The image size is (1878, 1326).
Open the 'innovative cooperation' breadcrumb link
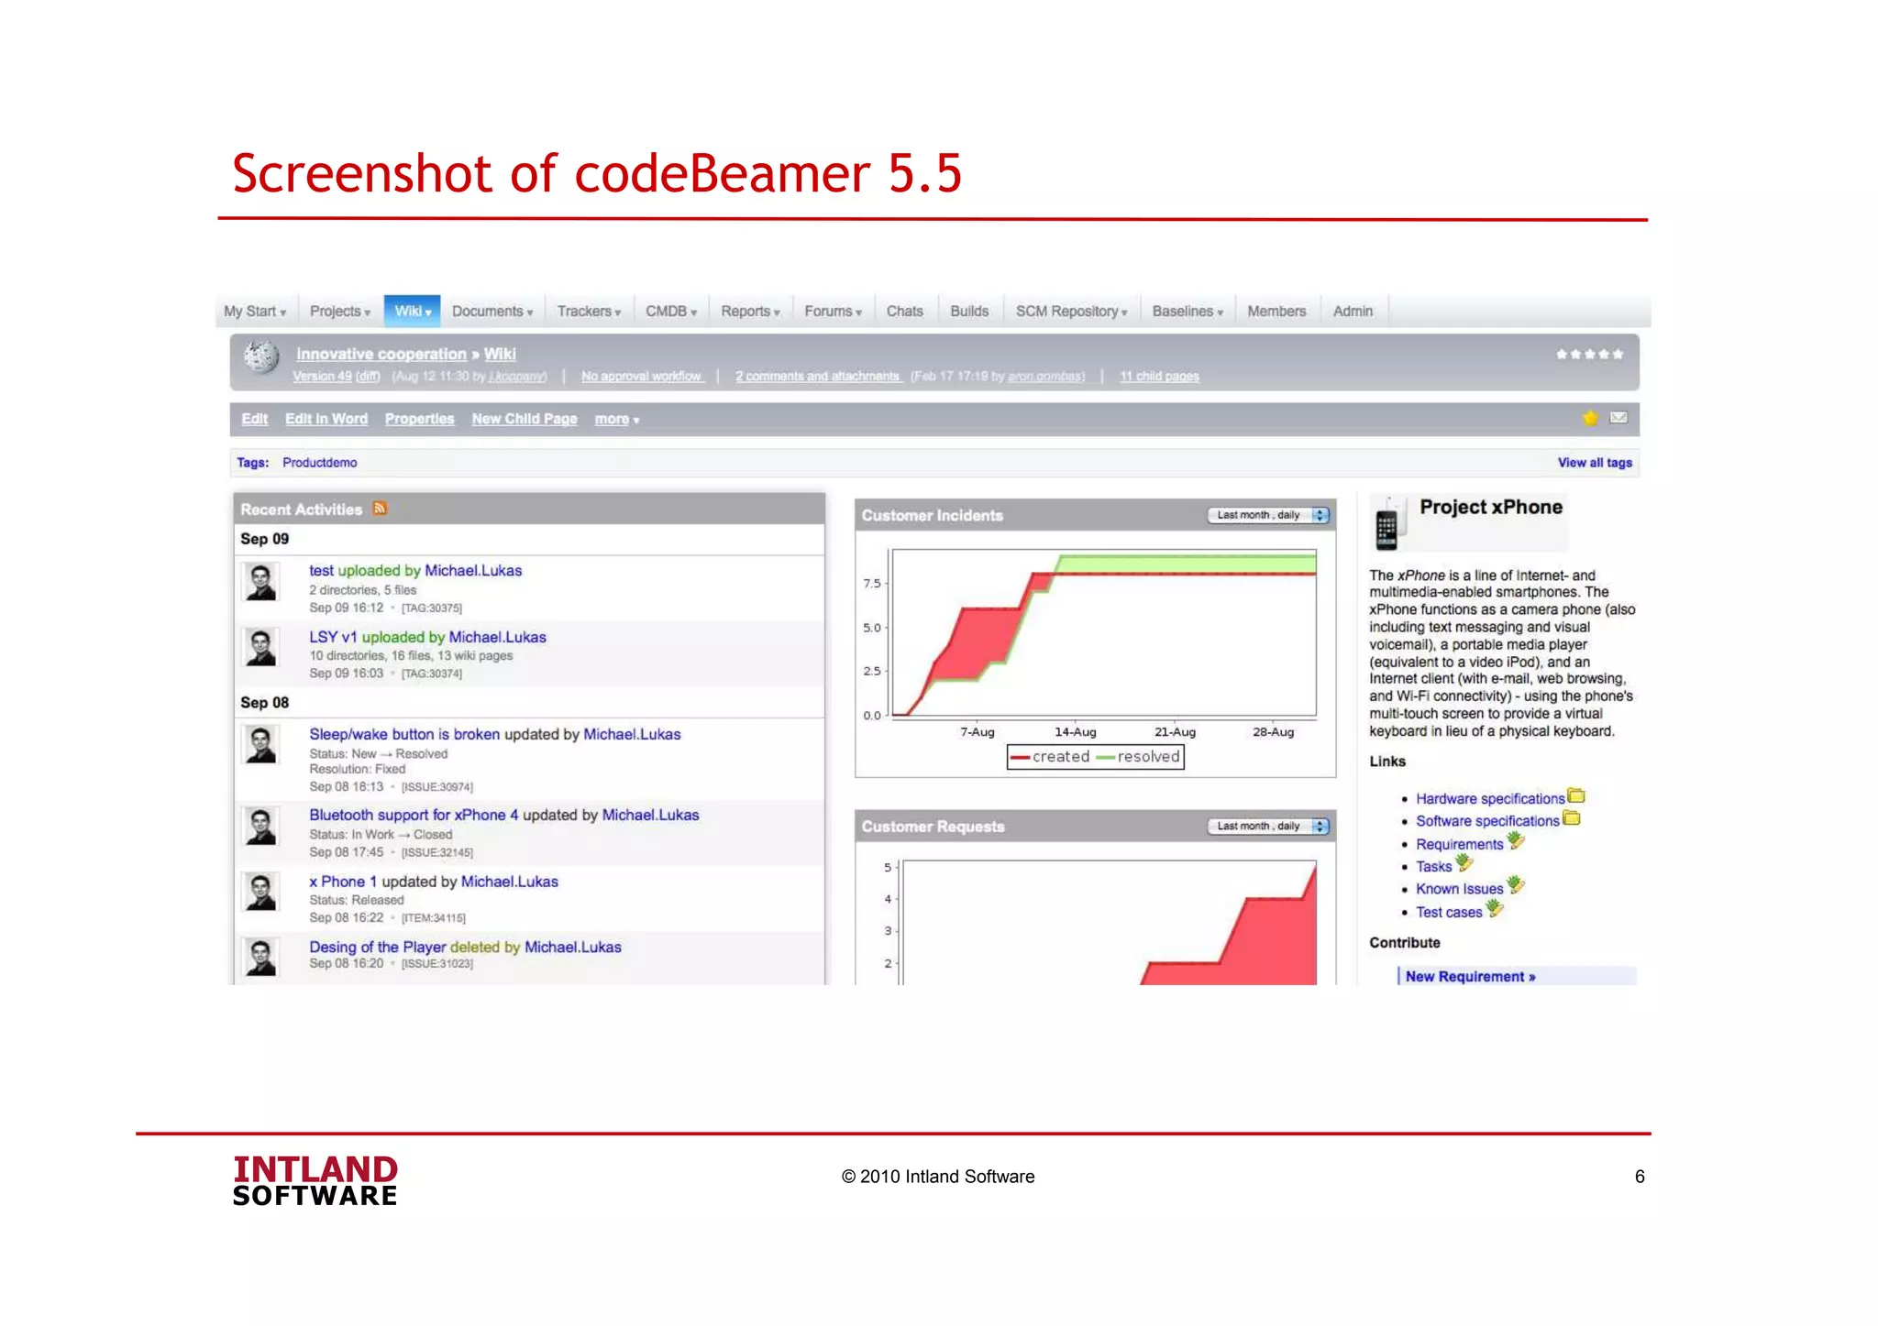click(381, 354)
